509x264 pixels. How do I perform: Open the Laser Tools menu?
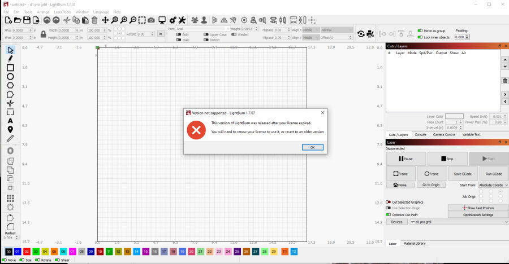[x=62, y=12]
